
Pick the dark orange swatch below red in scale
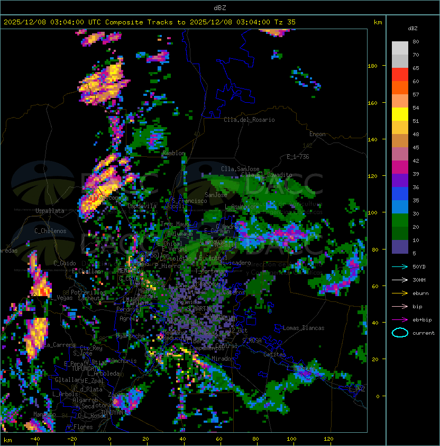400,88
